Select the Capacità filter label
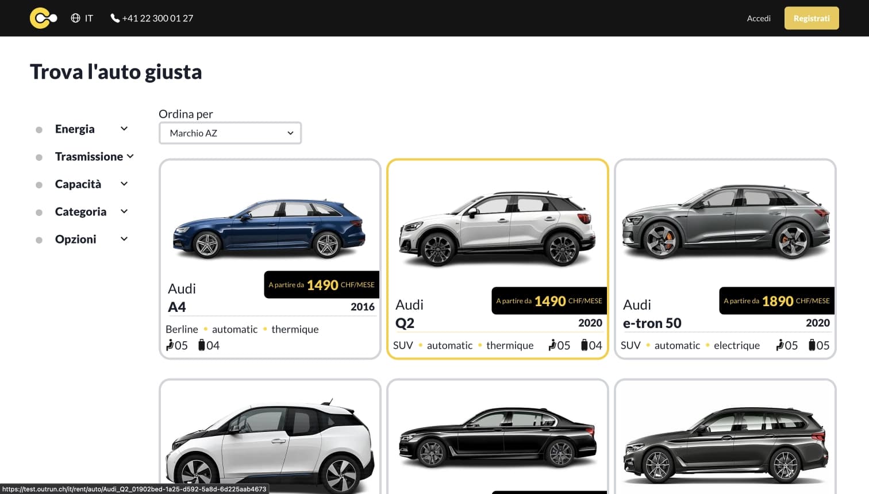The height and width of the screenshot is (494, 869). point(78,184)
